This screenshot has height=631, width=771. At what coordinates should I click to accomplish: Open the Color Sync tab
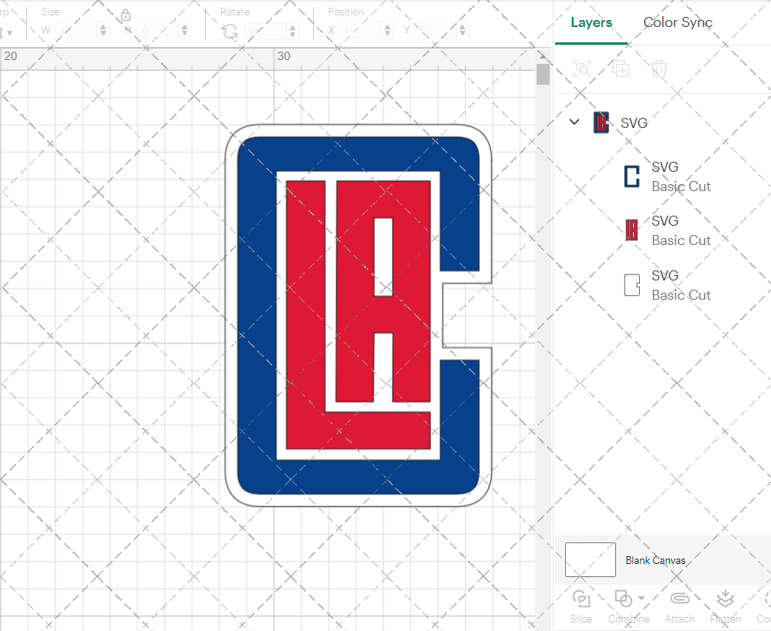click(x=678, y=22)
